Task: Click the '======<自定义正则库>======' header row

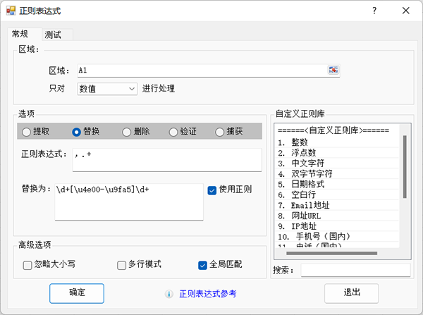Action: [338, 130]
